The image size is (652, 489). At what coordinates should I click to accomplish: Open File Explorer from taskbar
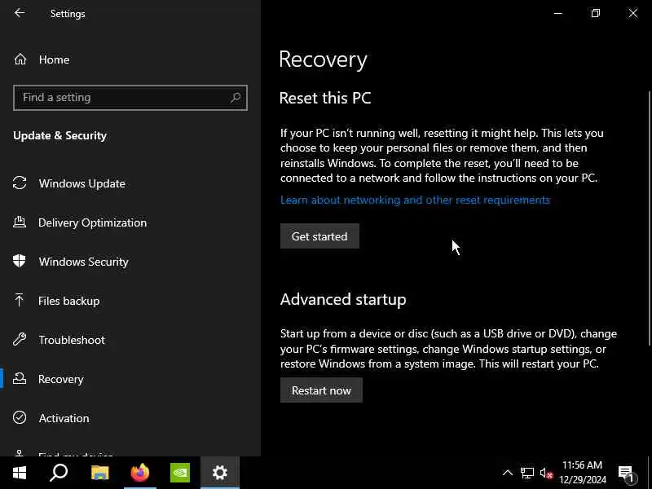coord(99,473)
